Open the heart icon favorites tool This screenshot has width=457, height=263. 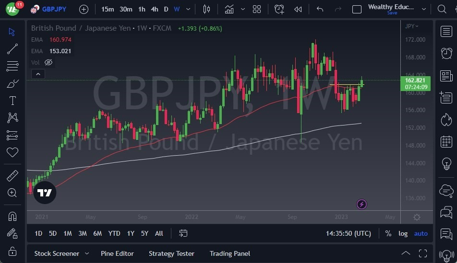click(12, 152)
